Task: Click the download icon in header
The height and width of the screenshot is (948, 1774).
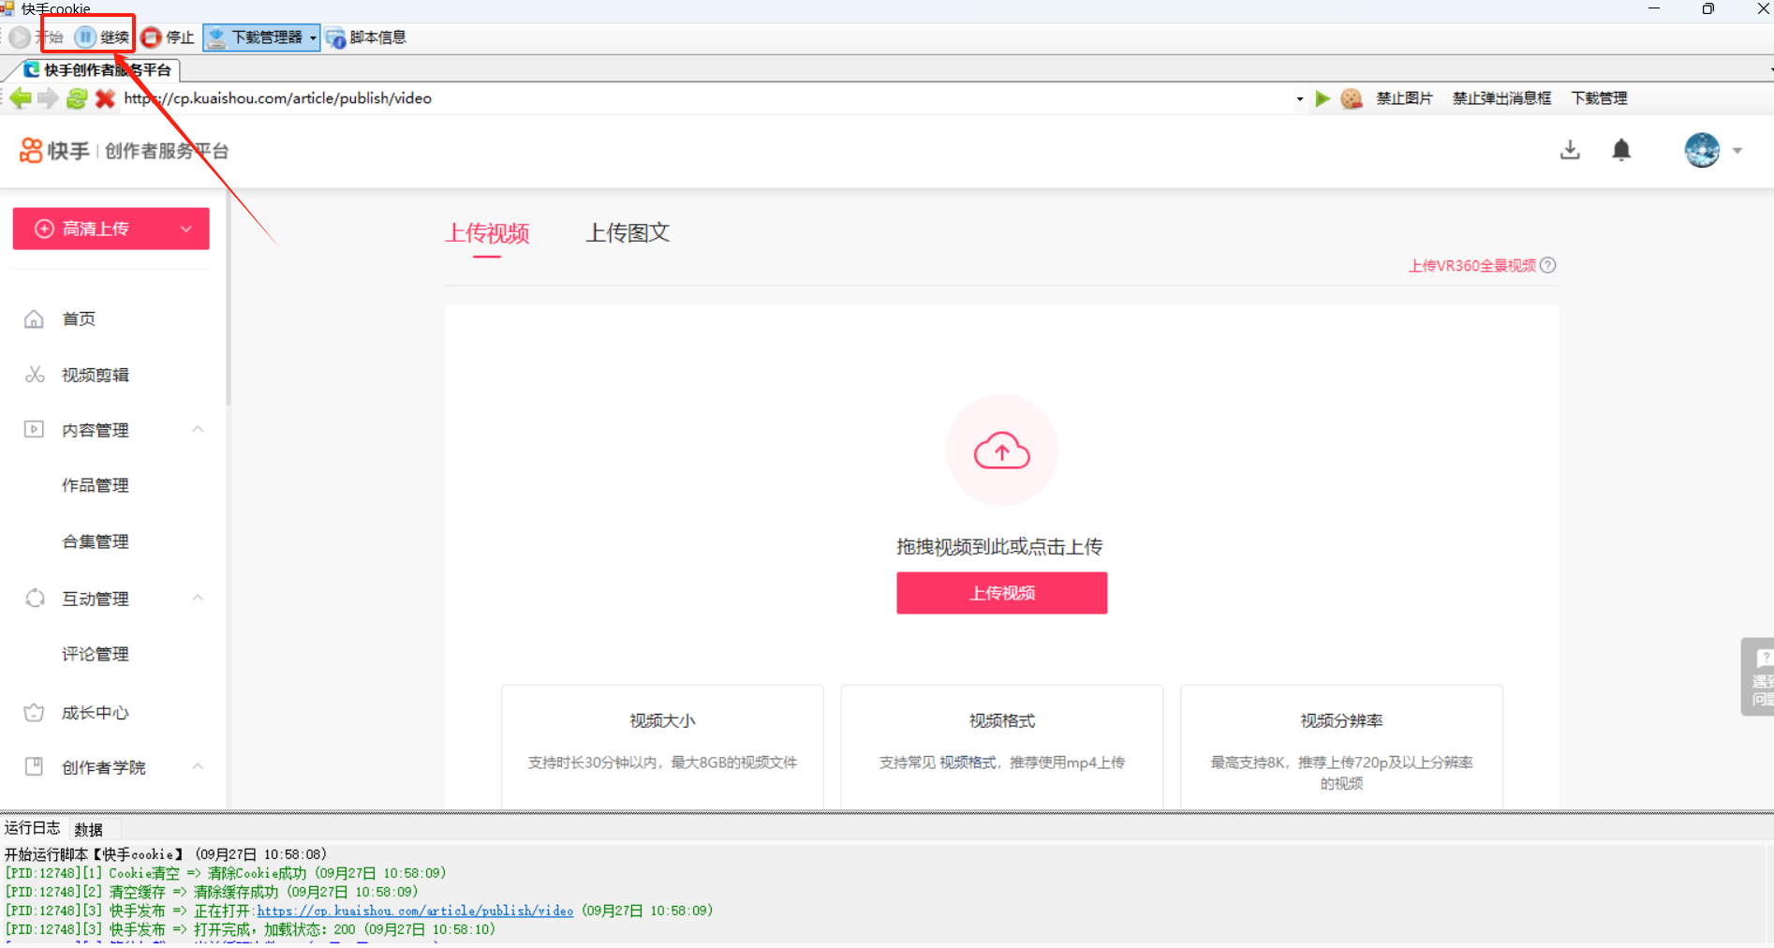Action: [1570, 150]
